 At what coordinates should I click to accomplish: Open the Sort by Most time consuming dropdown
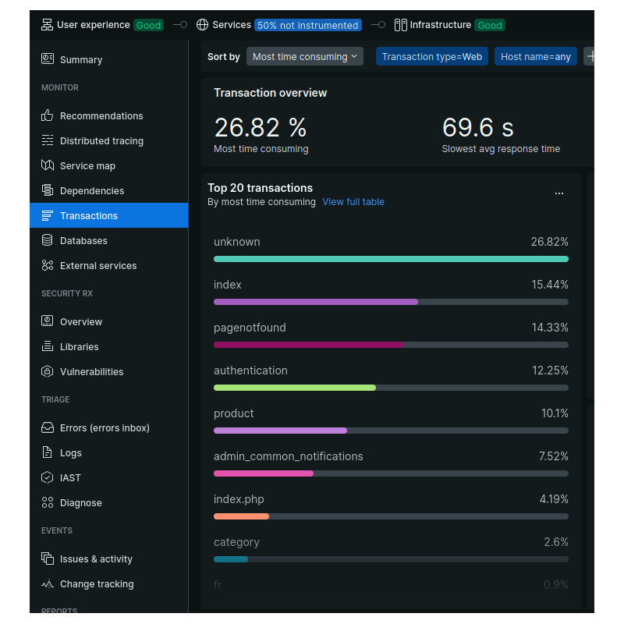coord(304,56)
